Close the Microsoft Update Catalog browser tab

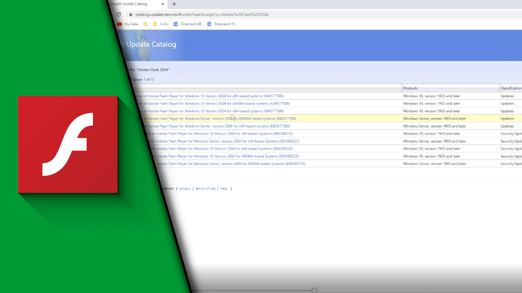tap(163, 4)
